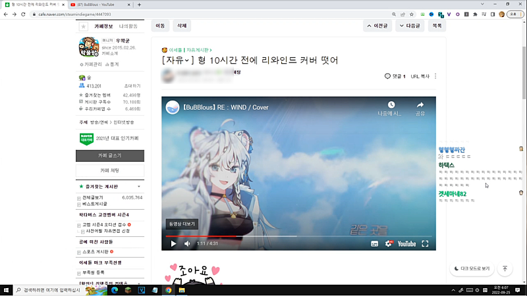Open the notification center icon

click(518, 290)
